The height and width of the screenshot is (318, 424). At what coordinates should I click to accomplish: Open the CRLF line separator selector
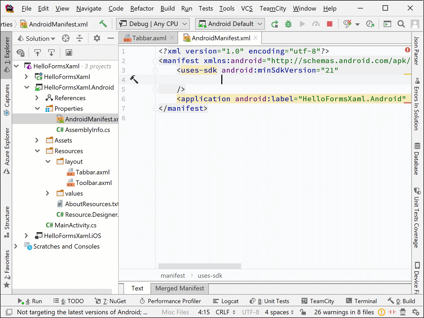tap(226, 312)
